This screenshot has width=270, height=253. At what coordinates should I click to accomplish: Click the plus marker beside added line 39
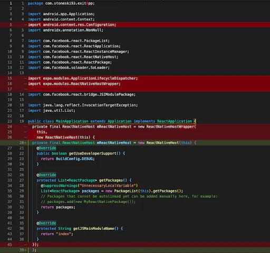26,250
